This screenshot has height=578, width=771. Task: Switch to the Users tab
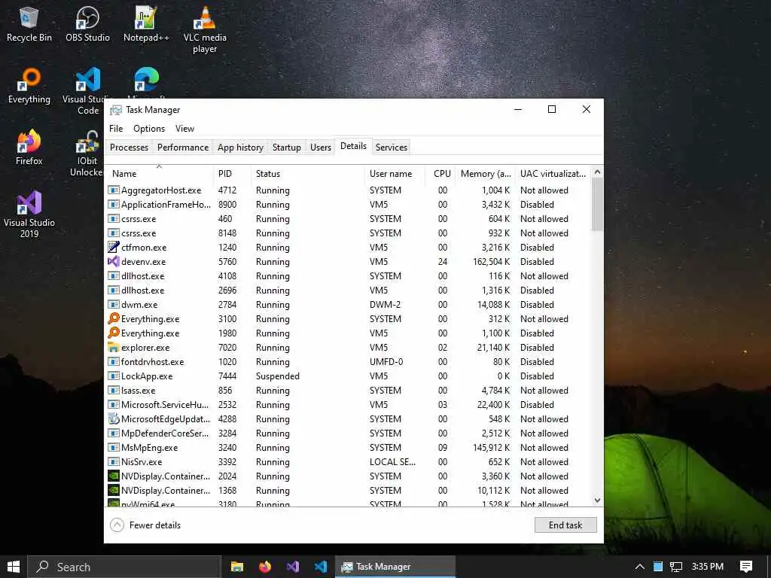click(321, 147)
